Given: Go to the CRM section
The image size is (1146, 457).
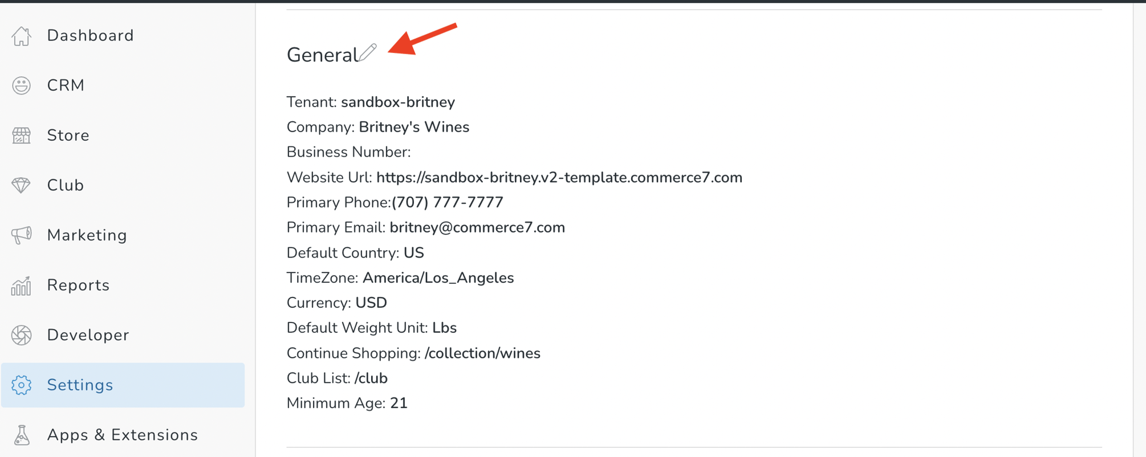Looking at the screenshot, I should pos(66,85).
